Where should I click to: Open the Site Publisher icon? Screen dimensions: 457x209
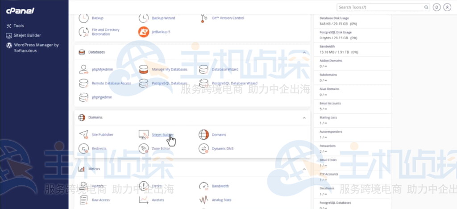point(83,135)
